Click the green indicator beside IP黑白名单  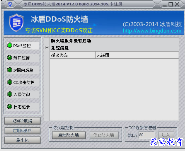point(10,70)
